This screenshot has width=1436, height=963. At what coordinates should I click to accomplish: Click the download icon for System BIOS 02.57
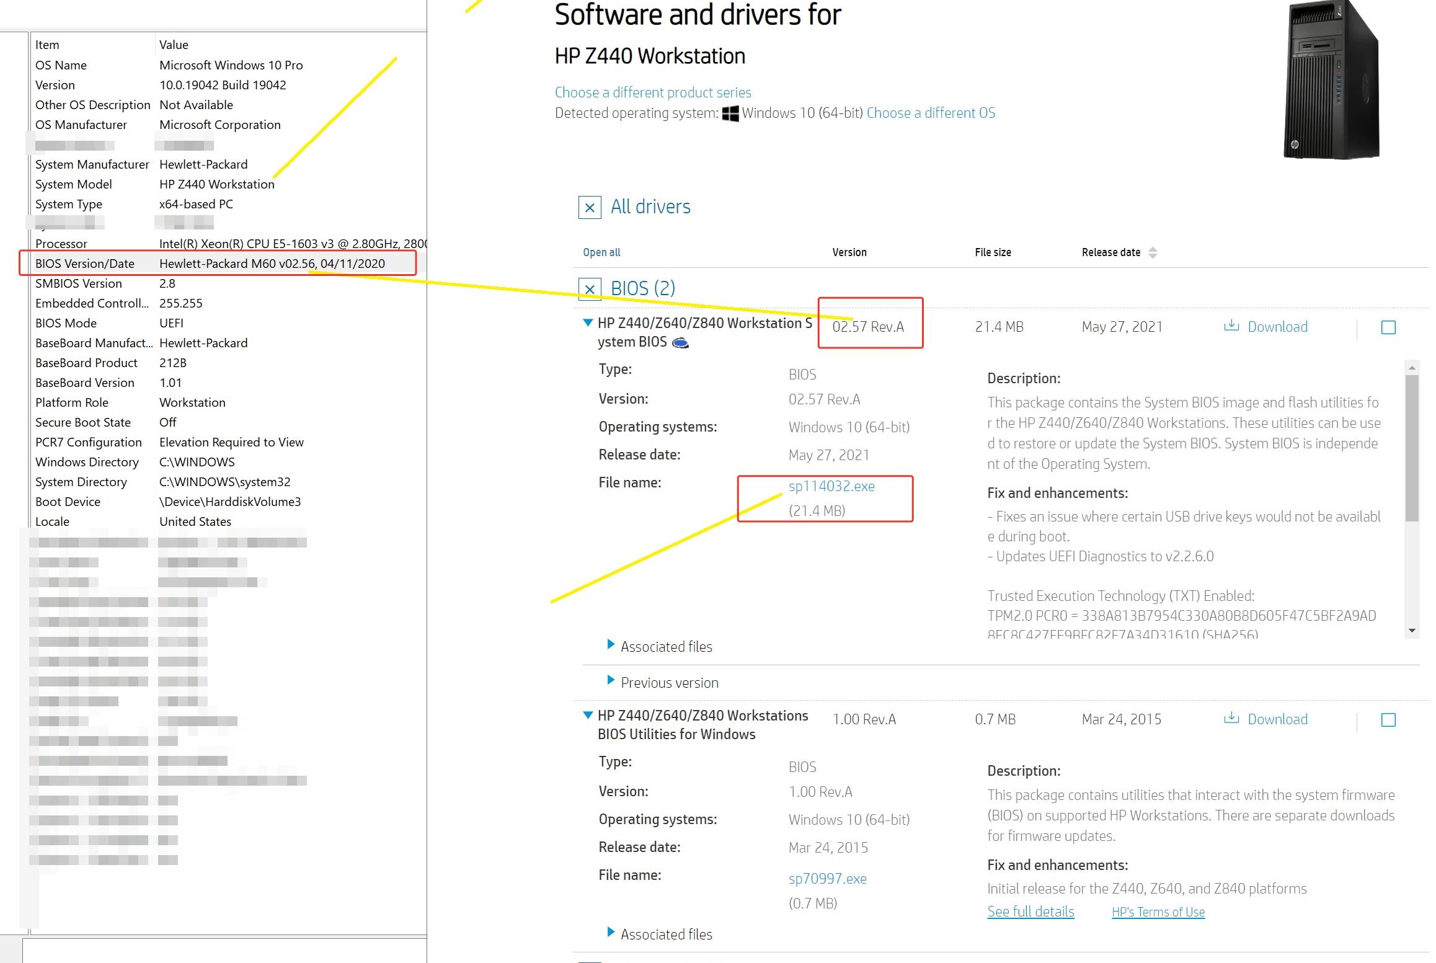(x=1231, y=326)
